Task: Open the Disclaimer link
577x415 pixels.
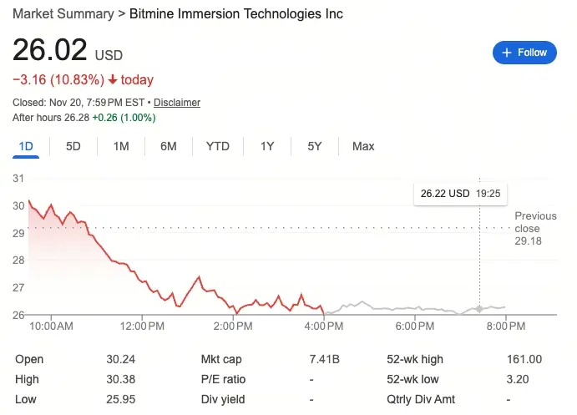Action: (177, 103)
